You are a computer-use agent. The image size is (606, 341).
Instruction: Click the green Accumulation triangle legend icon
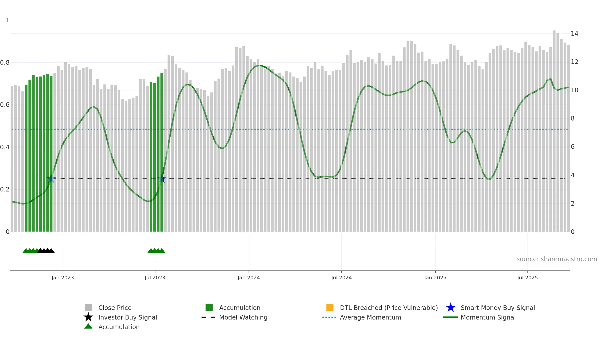click(88, 326)
